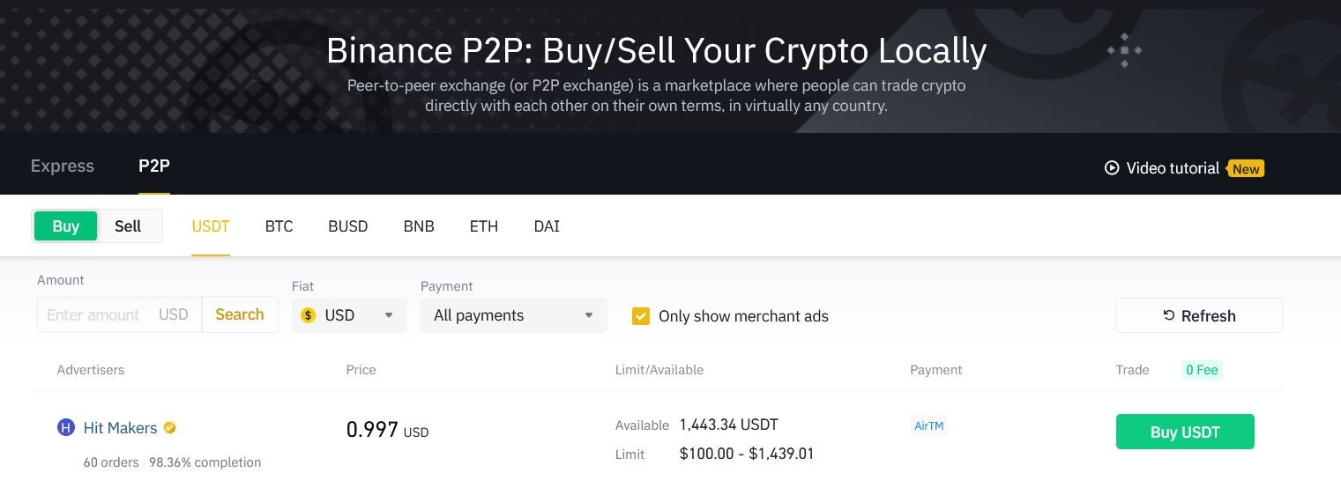Uncheck Only show merchant ads
This screenshot has width=1341, height=495.
pyautogui.click(x=641, y=315)
